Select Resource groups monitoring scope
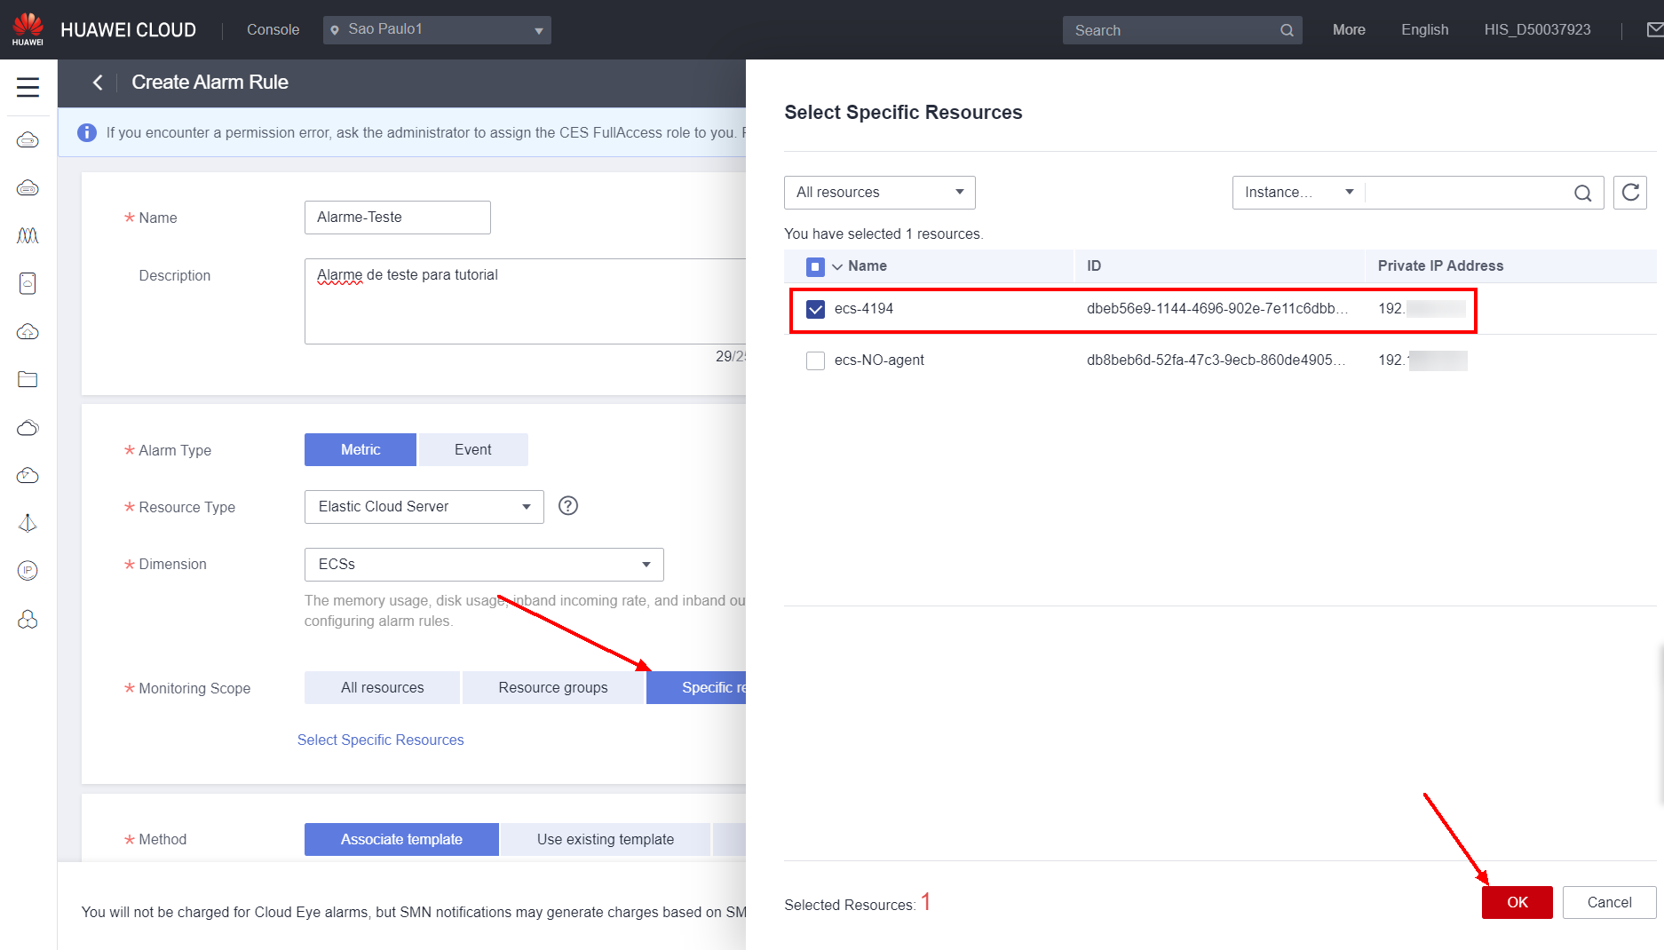This screenshot has height=950, width=1664. pyautogui.click(x=552, y=688)
